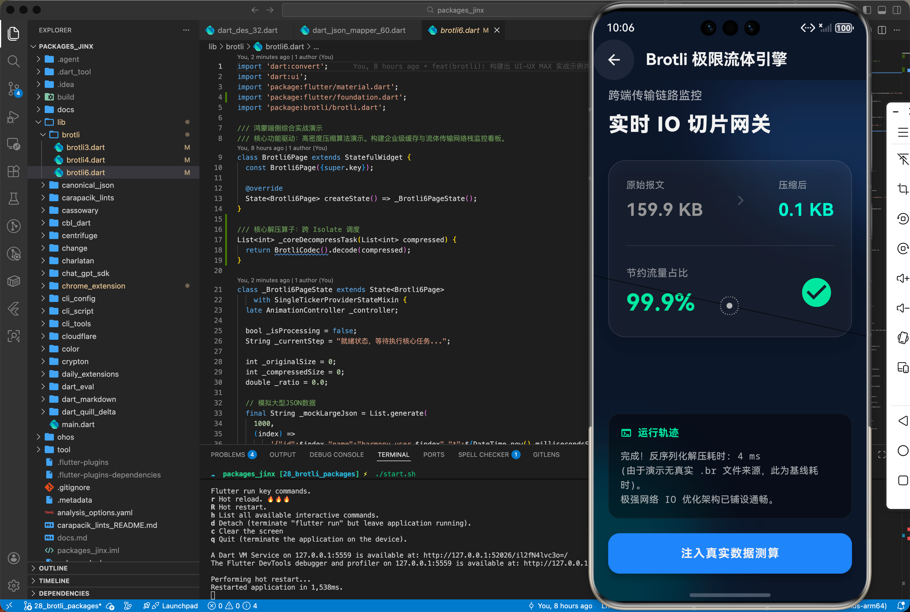Viewport: 910px width, 612px height.
Task: Expand the ohos folder
Action: pos(113,437)
